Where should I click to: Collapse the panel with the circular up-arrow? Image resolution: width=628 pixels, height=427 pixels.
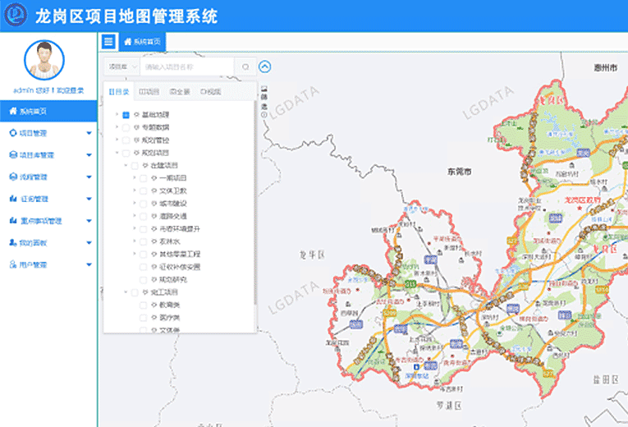264,67
